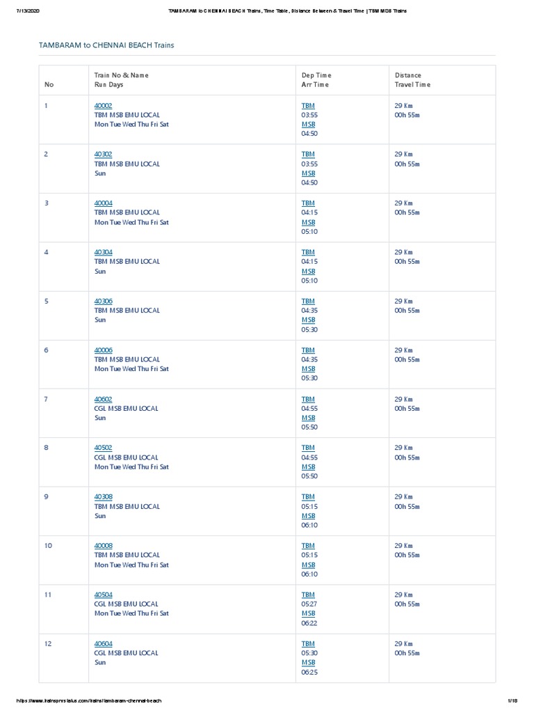View train 40308 details
The height and width of the screenshot is (713, 534).
tap(103, 496)
